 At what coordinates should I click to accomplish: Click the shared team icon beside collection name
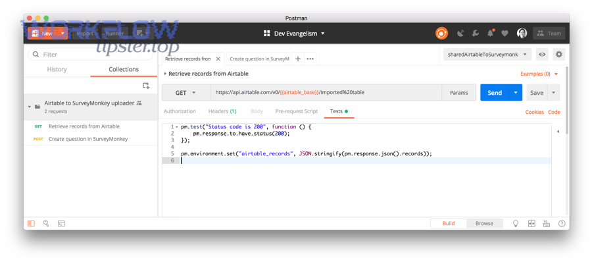(139, 103)
